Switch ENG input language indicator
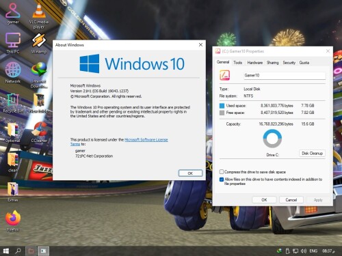 (313, 251)
